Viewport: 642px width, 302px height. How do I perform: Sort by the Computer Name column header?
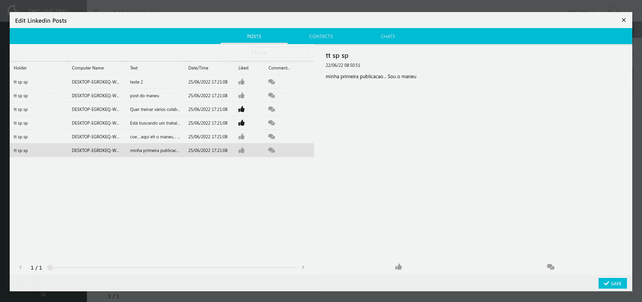pos(97,68)
